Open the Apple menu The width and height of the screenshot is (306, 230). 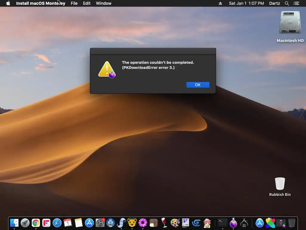coord(8,3)
